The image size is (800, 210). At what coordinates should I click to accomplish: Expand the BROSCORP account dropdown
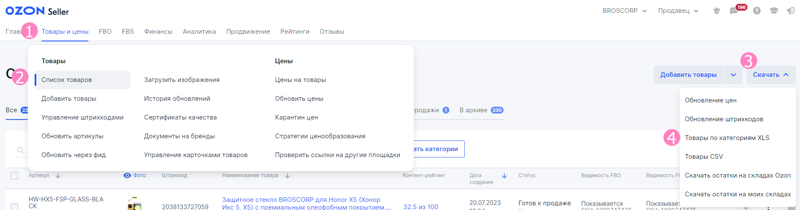click(625, 11)
